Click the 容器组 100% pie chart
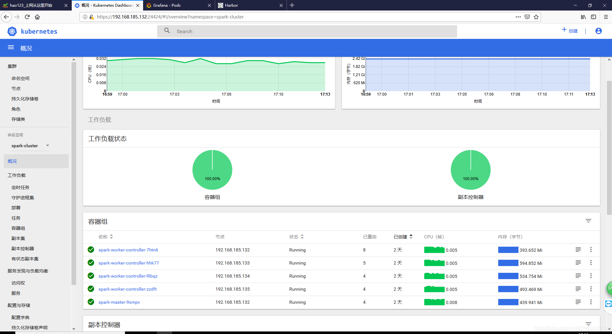 (212, 170)
